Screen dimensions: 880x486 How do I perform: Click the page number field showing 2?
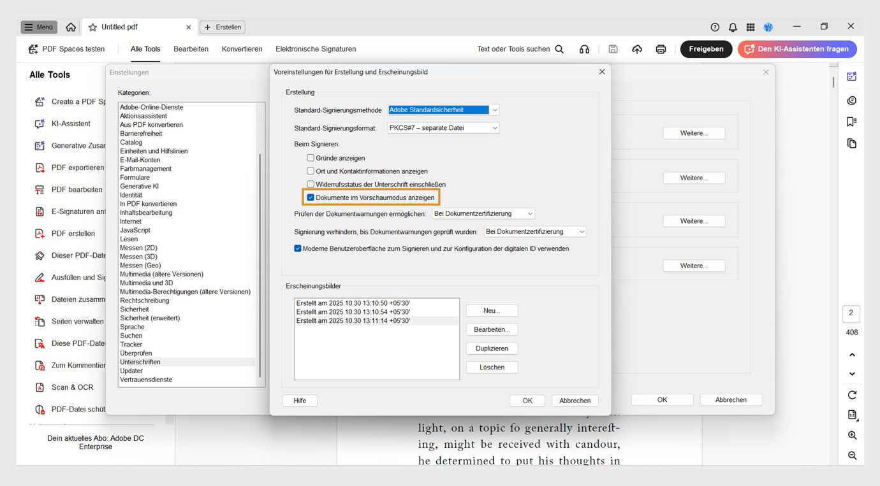click(x=851, y=313)
